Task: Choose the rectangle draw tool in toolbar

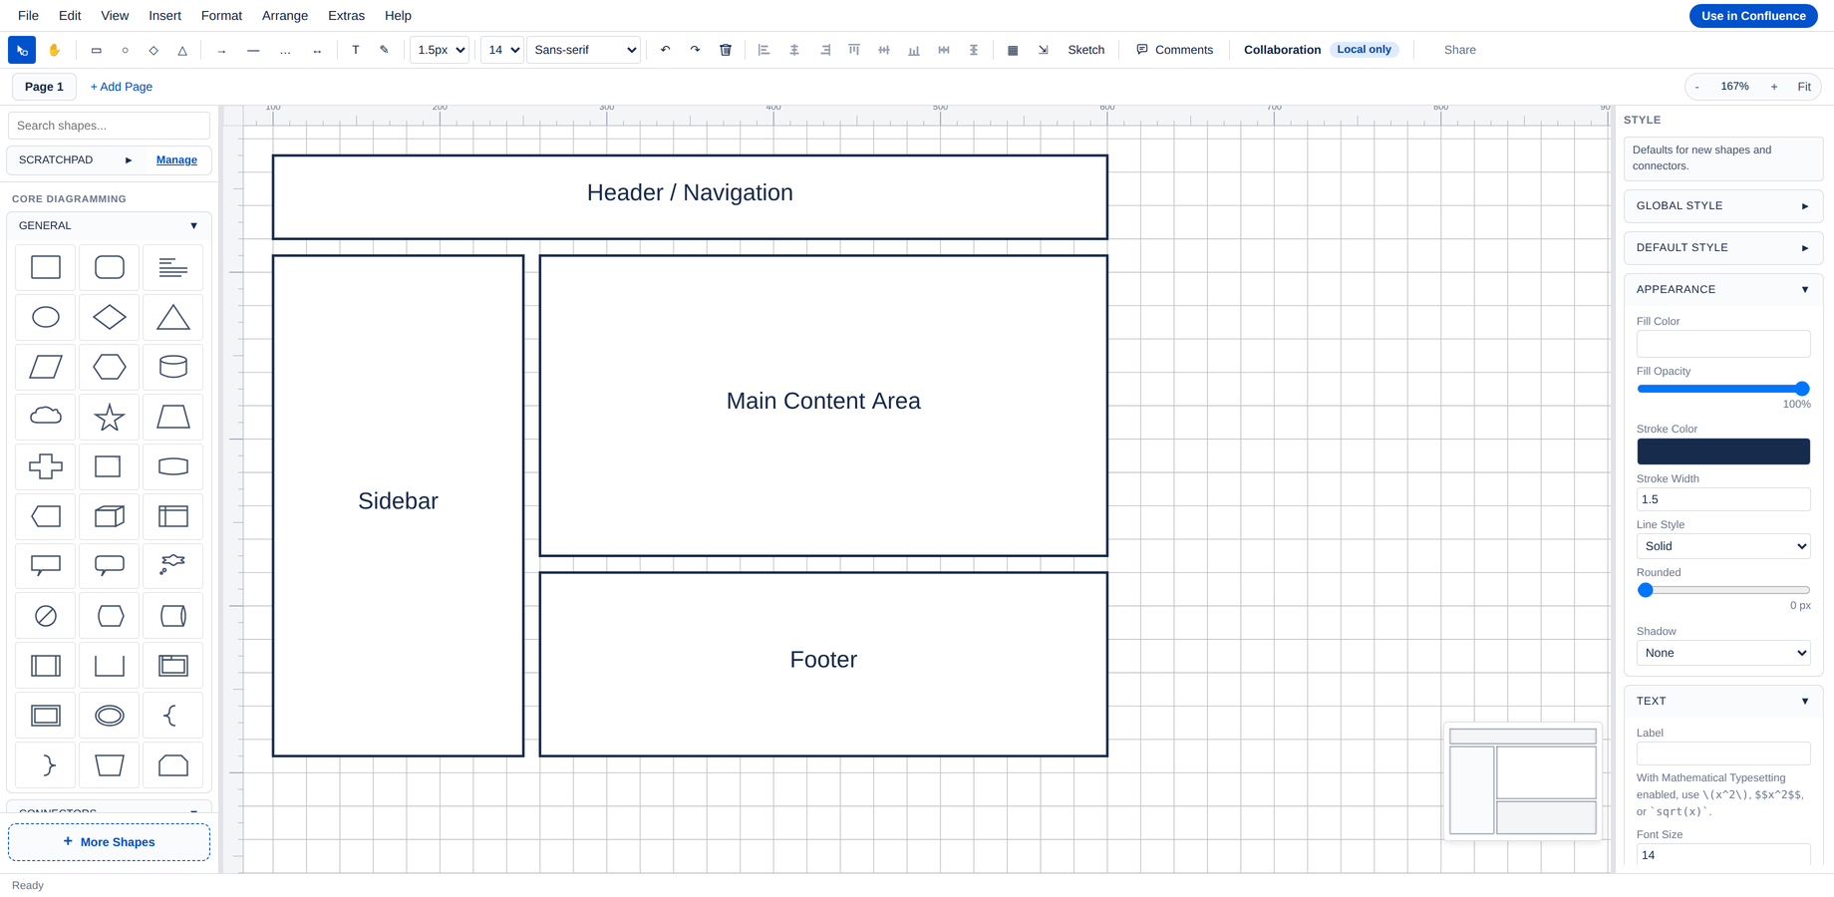Action: [x=96, y=50]
